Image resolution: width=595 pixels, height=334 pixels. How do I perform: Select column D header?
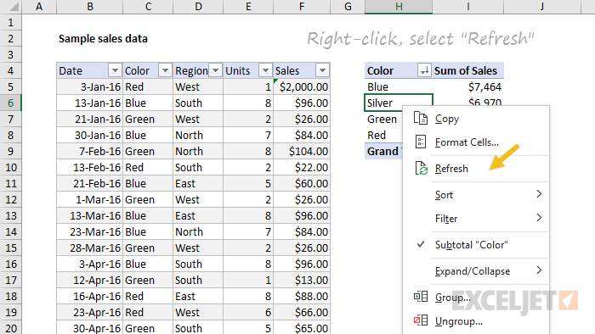click(198, 7)
